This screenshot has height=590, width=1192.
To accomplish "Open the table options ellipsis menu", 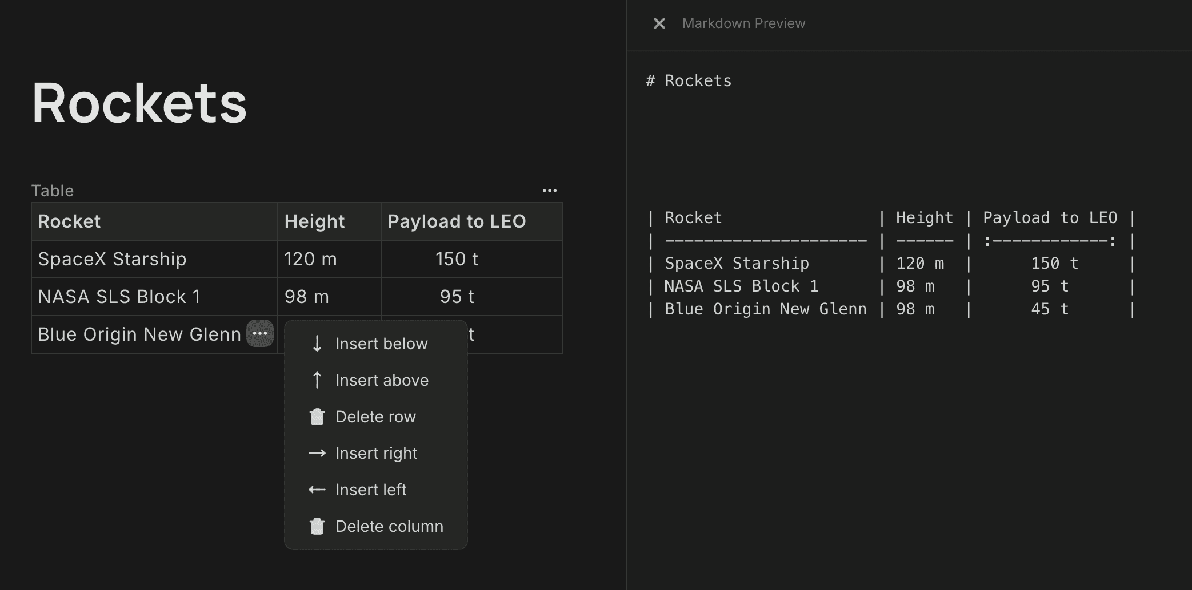I will click(549, 191).
